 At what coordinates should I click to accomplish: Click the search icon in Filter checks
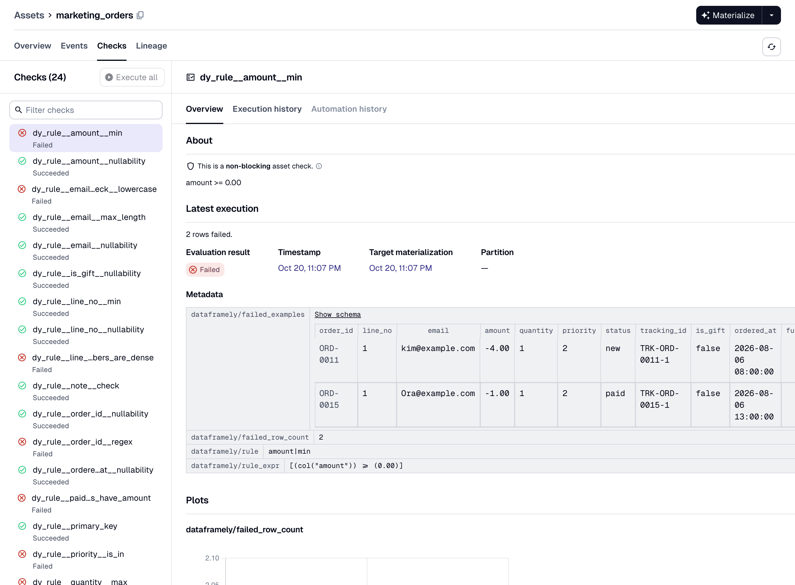pyautogui.click(x=19, y=110)
